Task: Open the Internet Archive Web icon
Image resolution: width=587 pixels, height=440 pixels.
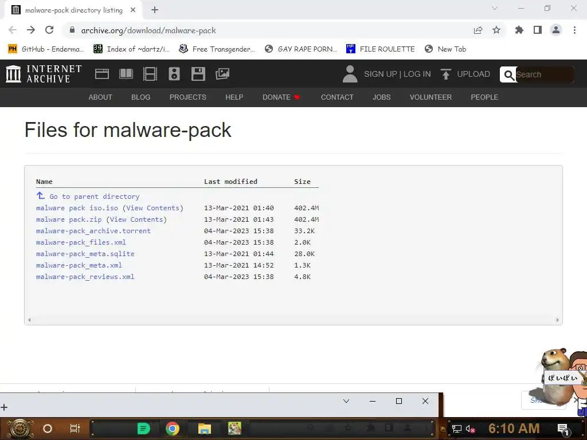Action: pyautogui.click(x=102, y=74)
